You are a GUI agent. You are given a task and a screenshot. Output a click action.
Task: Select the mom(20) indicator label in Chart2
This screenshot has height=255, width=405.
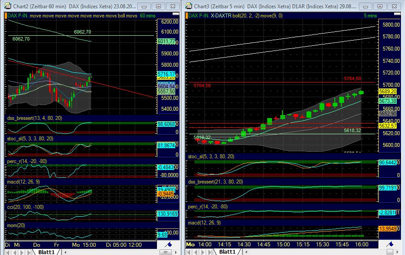[16, 225]
